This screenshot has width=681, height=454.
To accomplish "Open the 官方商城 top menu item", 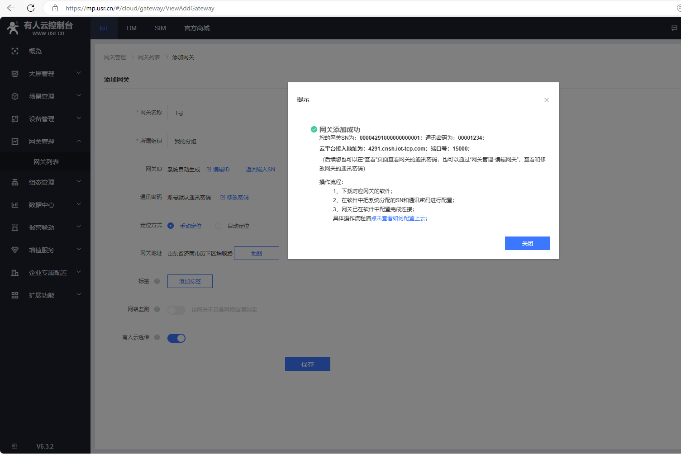I will pos(197,28).
